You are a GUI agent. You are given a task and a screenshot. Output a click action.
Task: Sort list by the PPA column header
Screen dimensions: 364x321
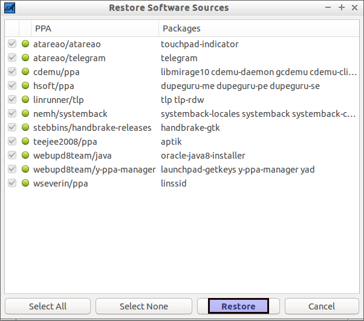95,28
